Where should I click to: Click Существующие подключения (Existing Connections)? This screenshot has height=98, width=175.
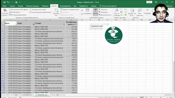coord(40,12)
